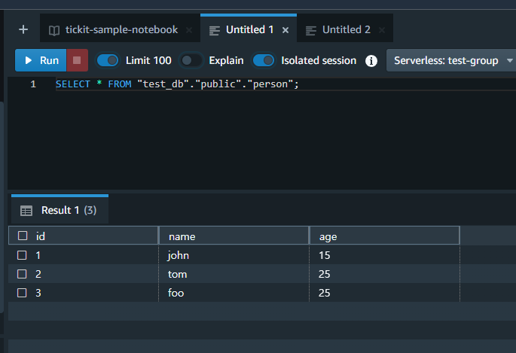516x353 pixels.
Task: Check the select-all checkbox in id header
Action: coord(22,236)
